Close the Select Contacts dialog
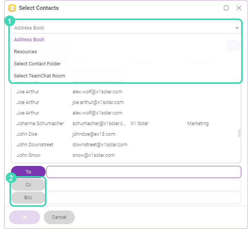The width and height of the screenshot is (248, 229). point(239,8)
